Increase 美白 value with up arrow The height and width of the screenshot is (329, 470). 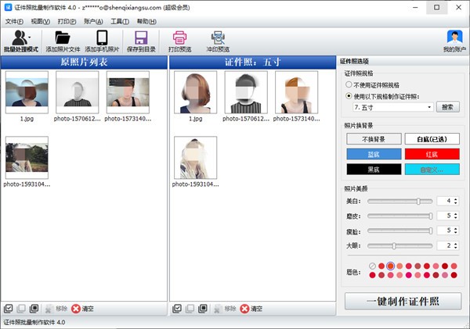point(456,199)
